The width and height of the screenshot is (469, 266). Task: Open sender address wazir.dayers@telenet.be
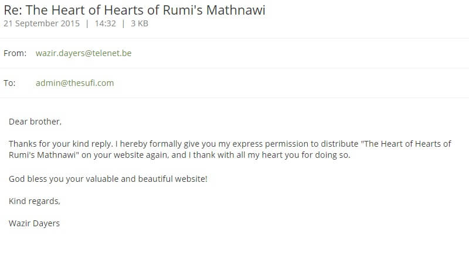[83, 53]
